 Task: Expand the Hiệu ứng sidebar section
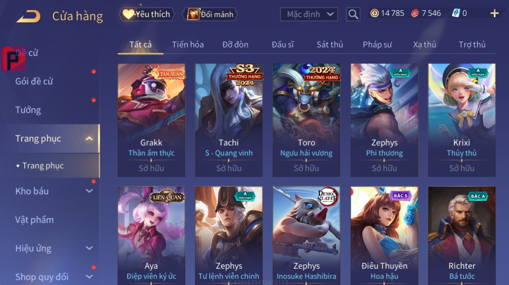[x=89, y=248]
